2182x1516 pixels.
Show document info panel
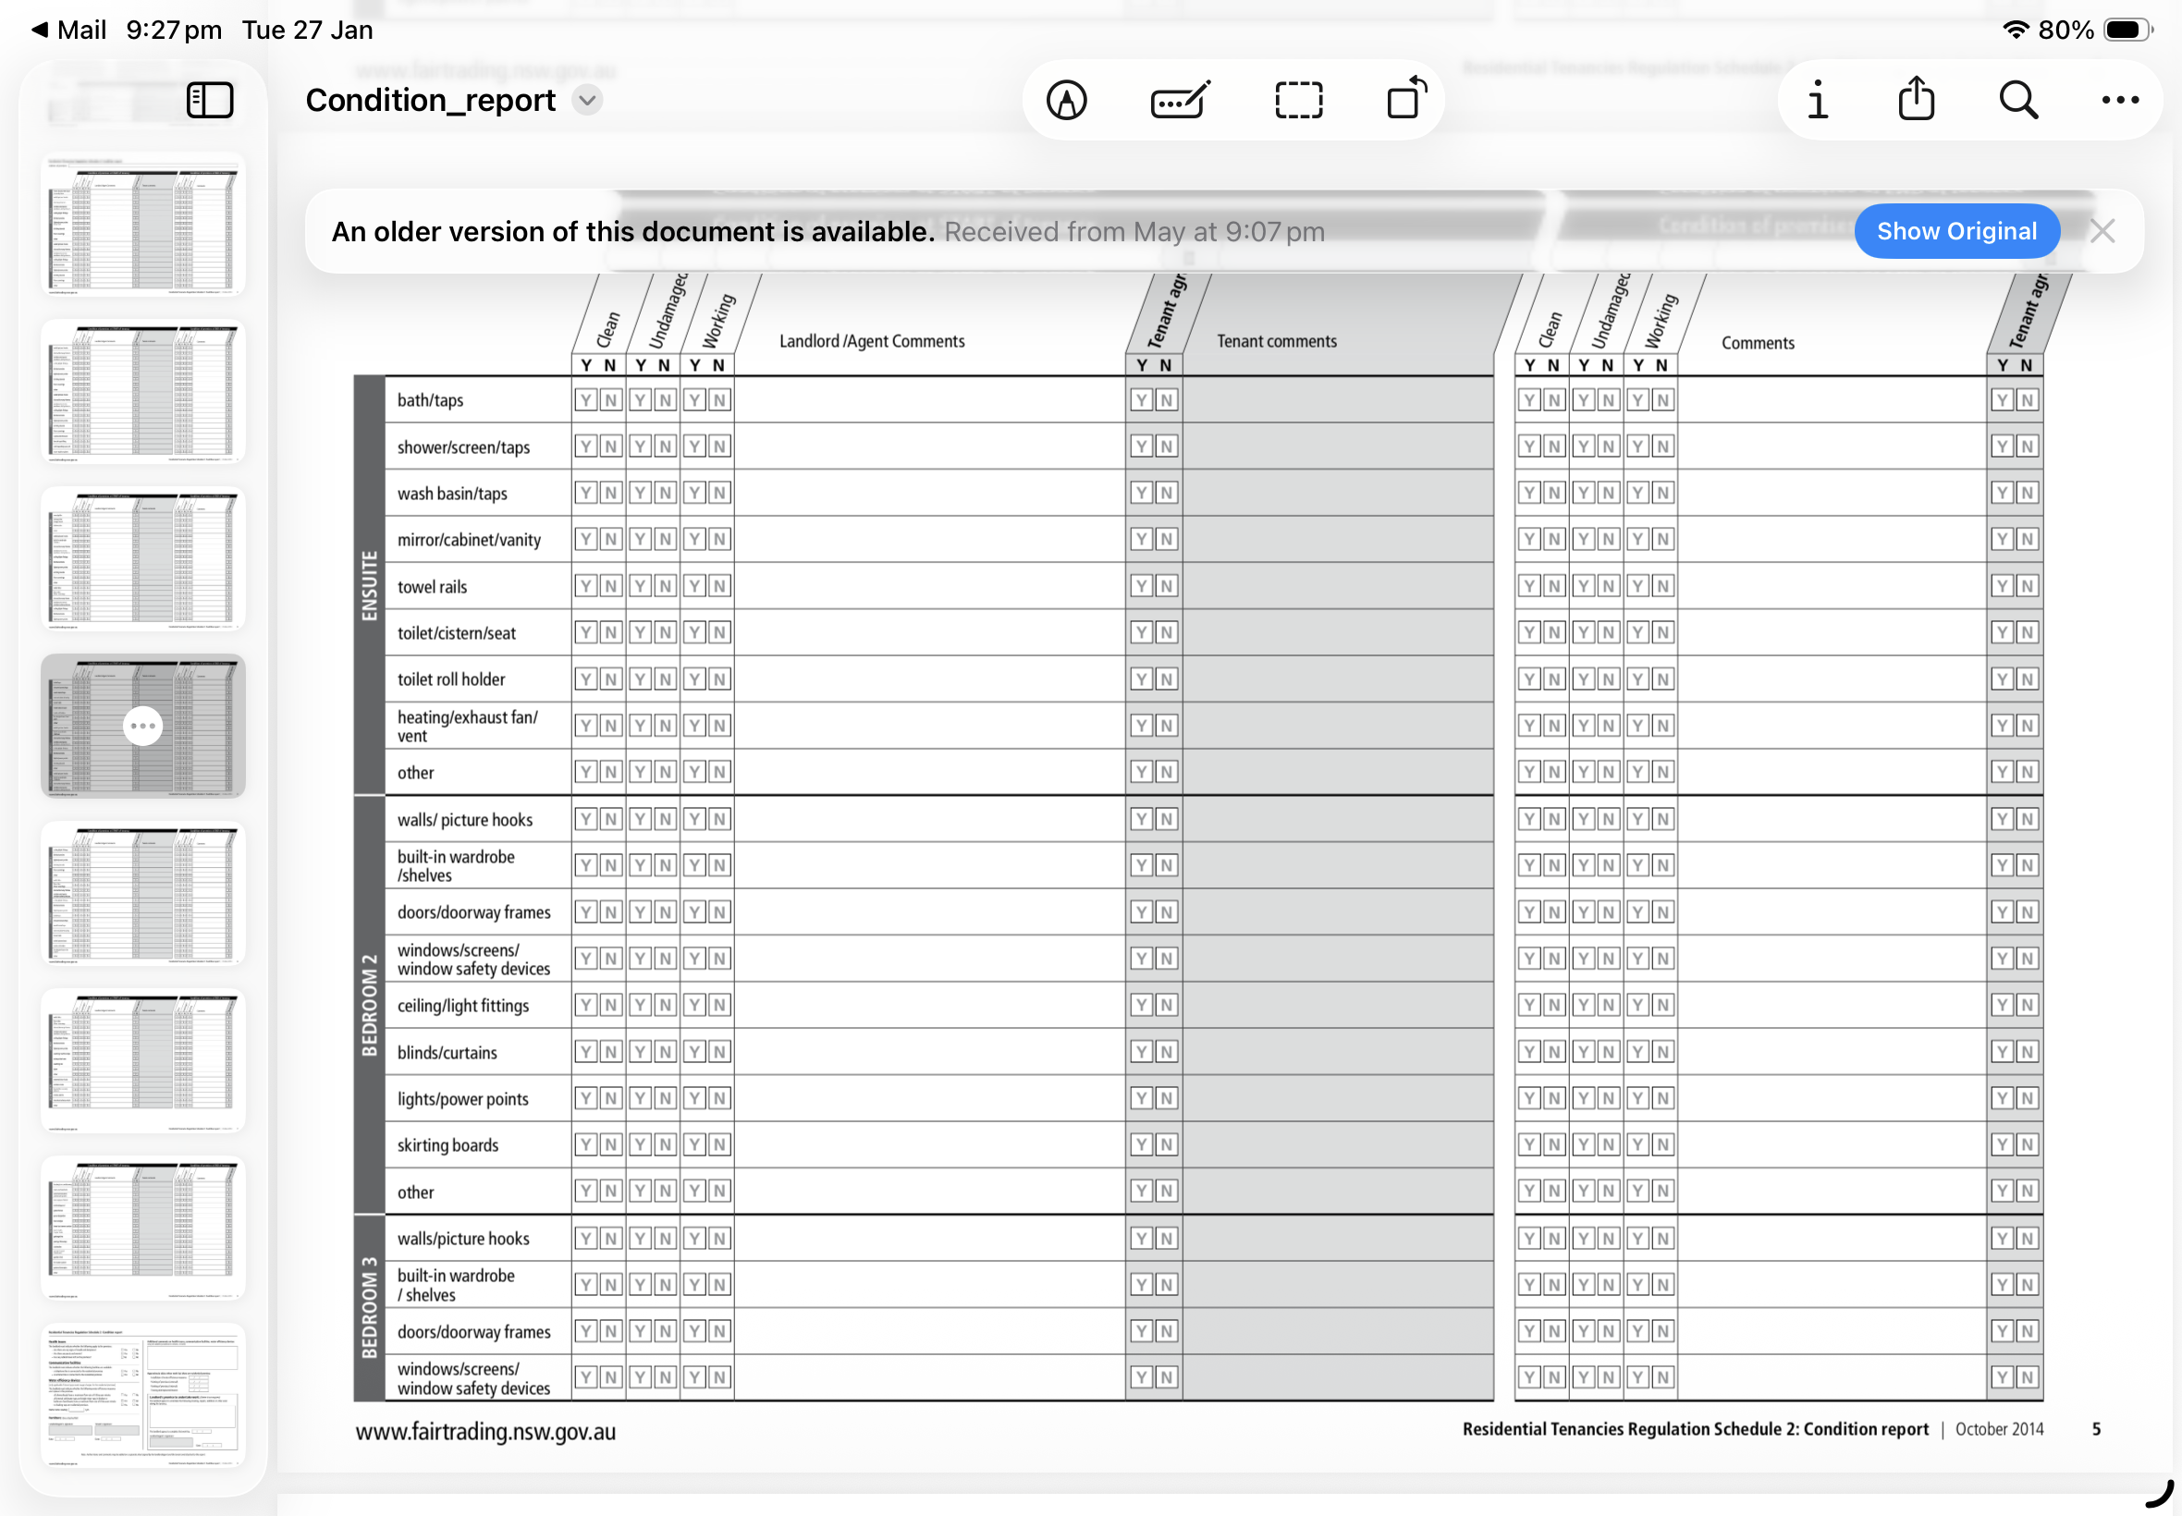tap(1817, 100)
